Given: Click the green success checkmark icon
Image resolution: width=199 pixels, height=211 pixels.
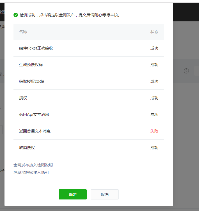Looking at the screenshot, I should pos(16,15).
